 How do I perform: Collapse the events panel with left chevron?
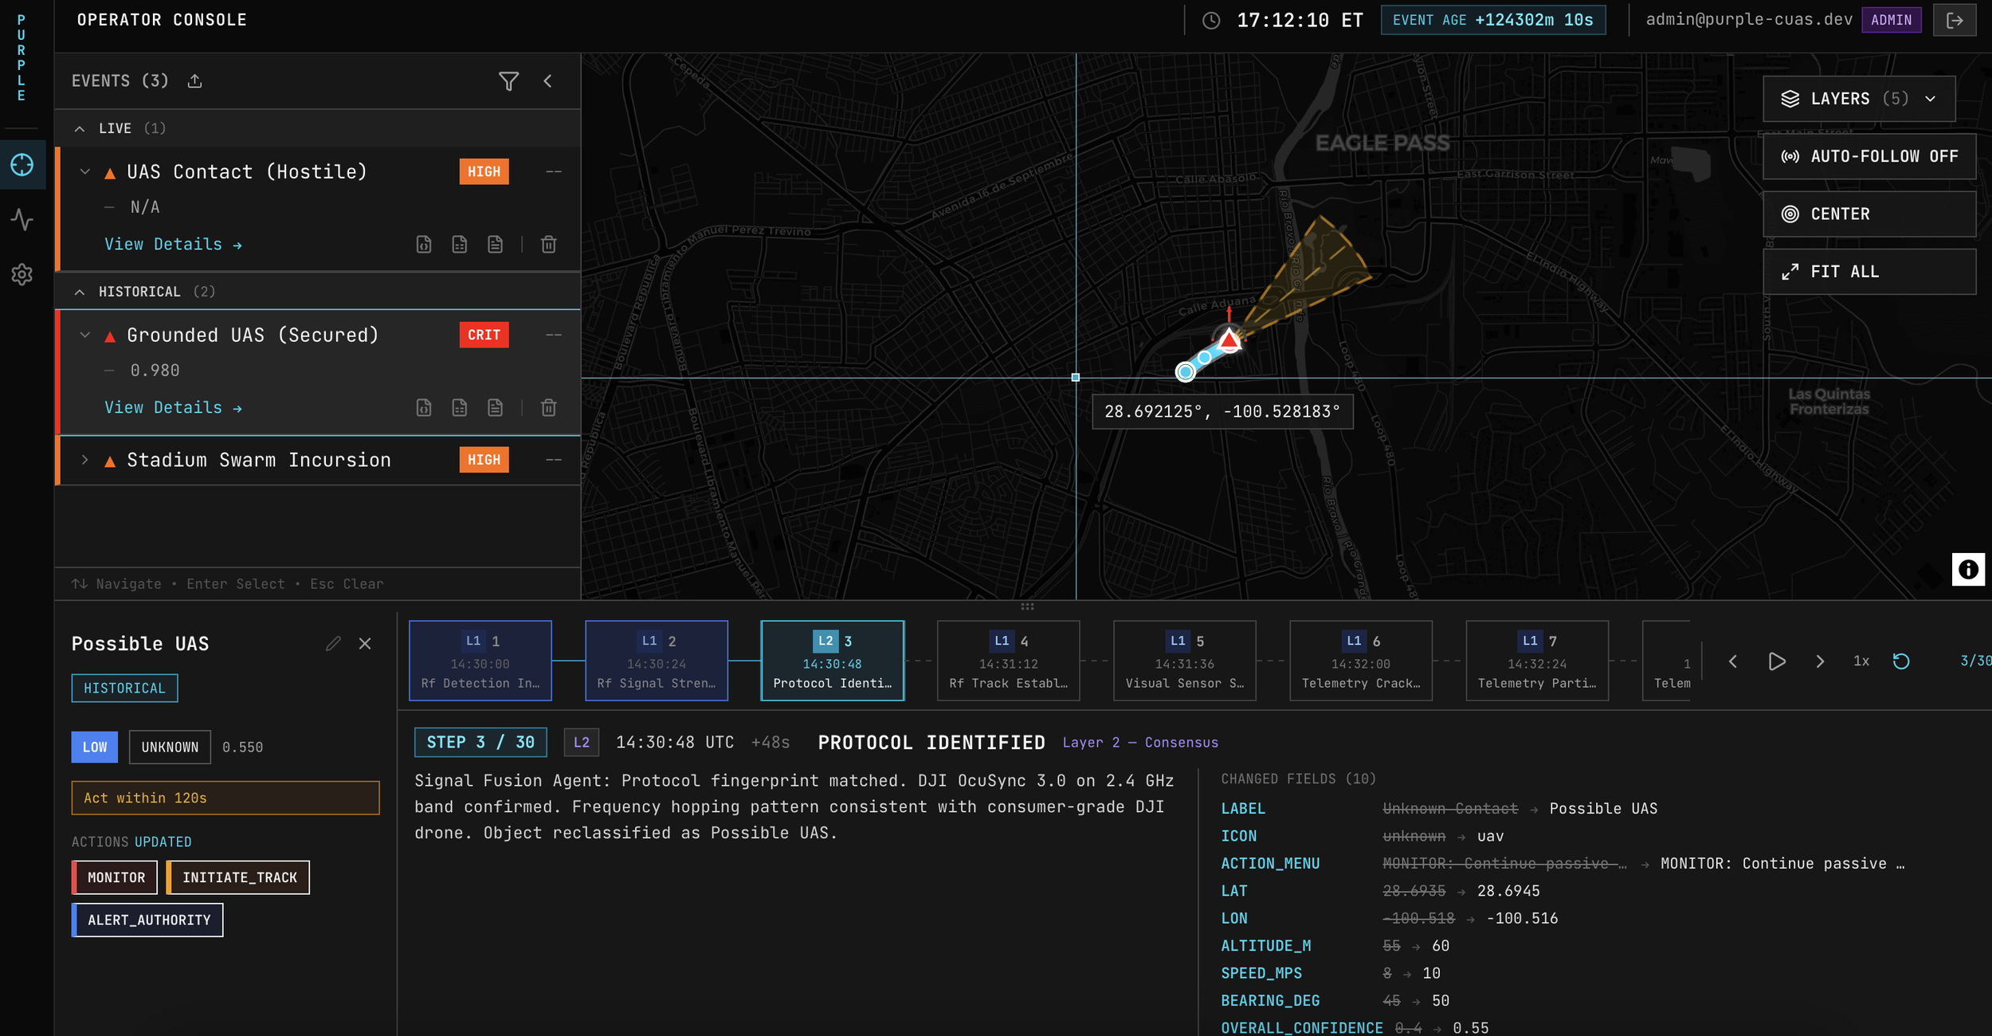[548, 81]
